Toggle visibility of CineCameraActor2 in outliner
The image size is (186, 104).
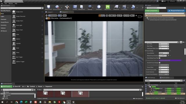[146, 92]
